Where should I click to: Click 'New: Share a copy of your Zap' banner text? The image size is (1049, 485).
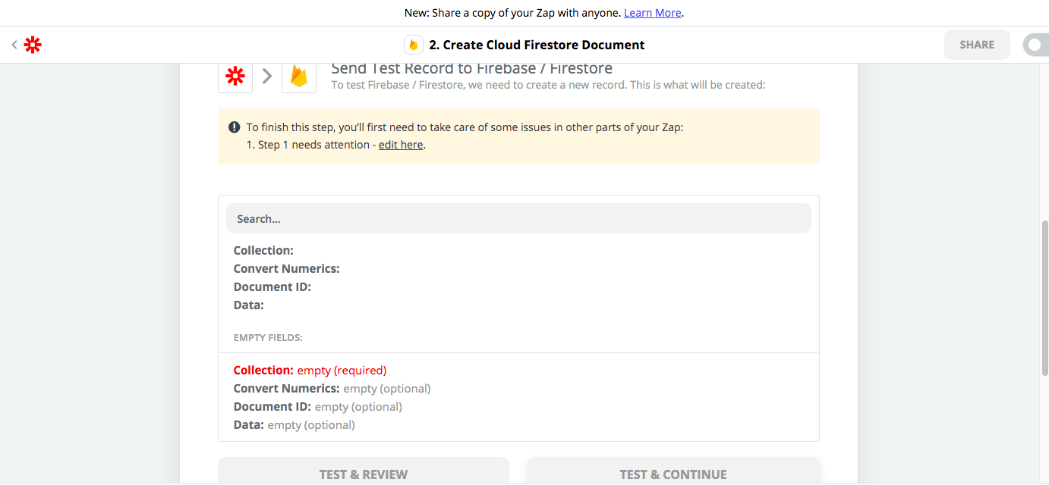coord(512,13)
